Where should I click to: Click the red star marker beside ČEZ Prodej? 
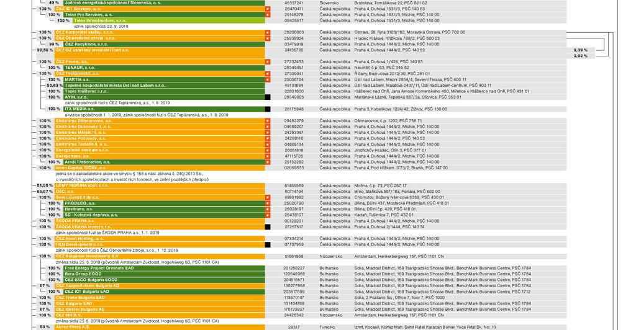pyautogui.click(x=267, y=62)
